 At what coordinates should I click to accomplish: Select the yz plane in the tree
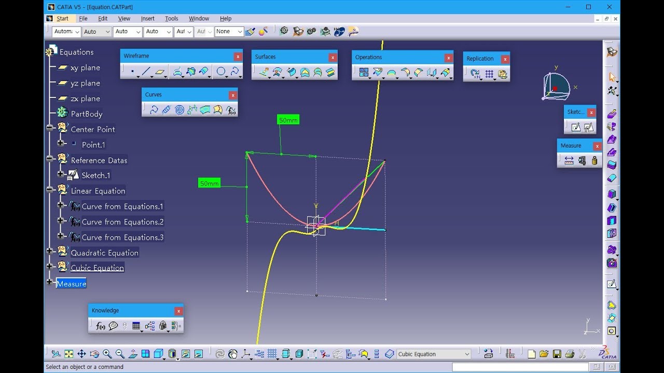(85, 83)
